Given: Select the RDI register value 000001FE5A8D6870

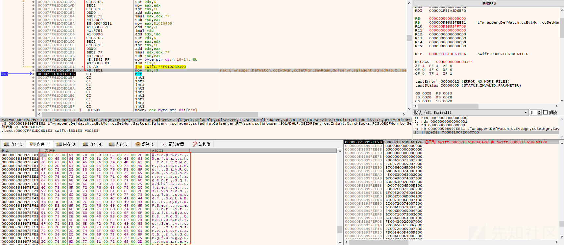Looking at the screenshot, I should [447, 10].
